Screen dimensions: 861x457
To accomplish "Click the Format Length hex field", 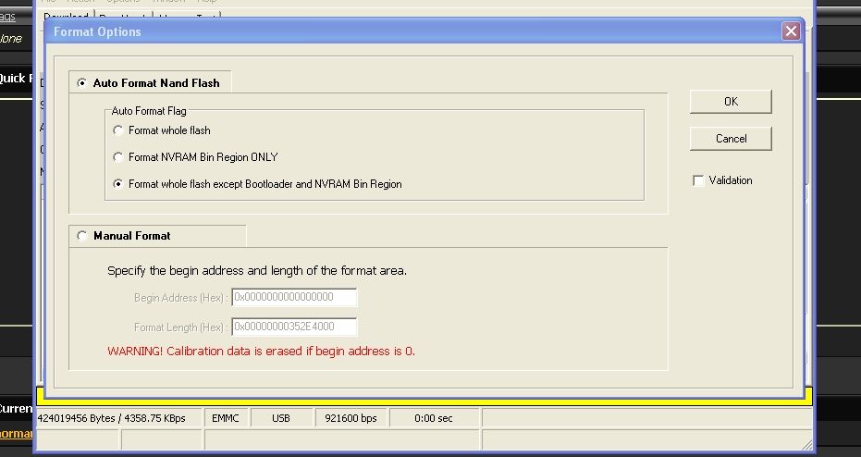I will click(x=294, y=327).
